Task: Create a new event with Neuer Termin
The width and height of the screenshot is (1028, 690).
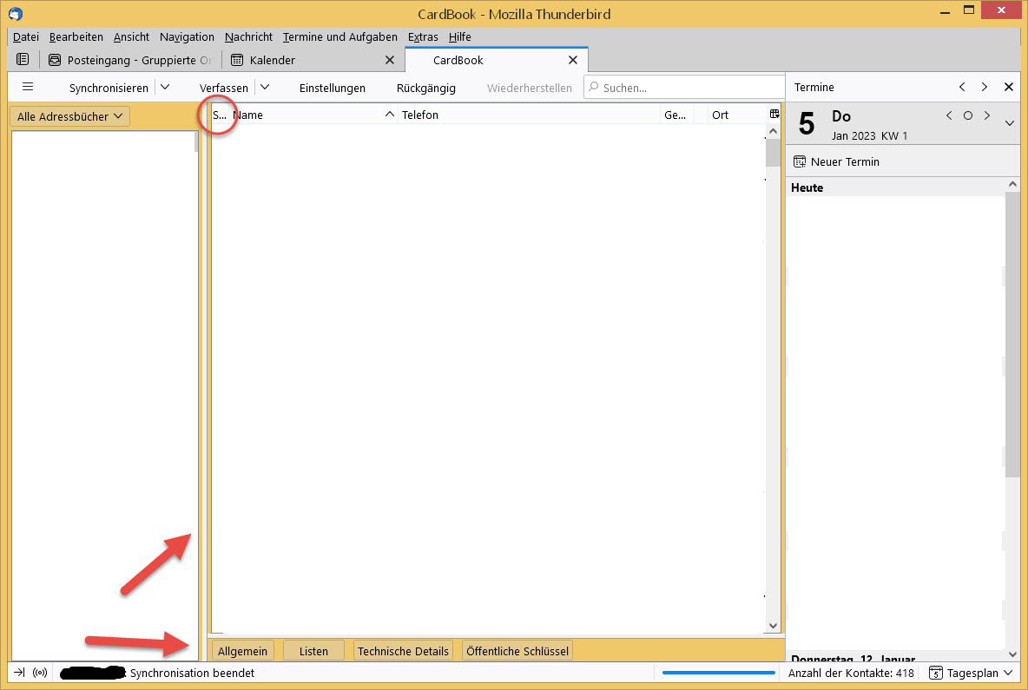Action: [x=836, y=161]
